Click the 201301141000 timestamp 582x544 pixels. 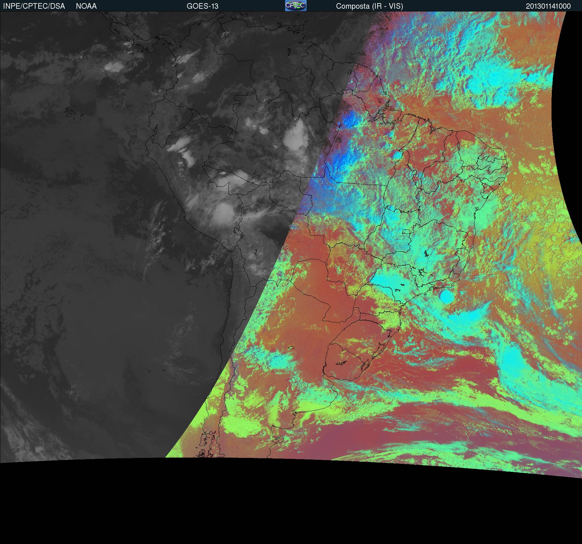(548, 6)
